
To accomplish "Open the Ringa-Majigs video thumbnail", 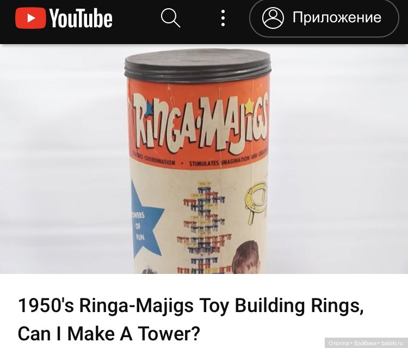I will pyautogui.click(x=204, y=159).
